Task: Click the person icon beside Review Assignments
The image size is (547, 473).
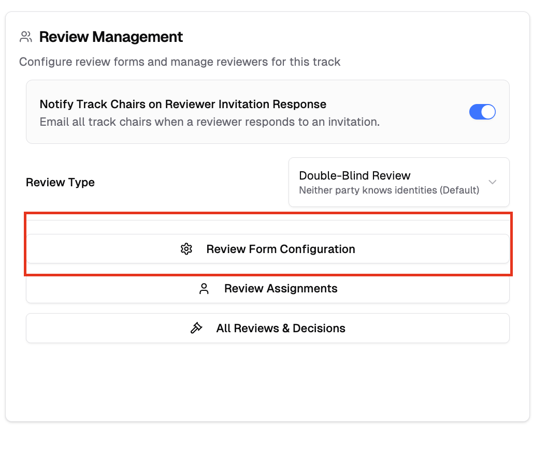Action: (x=204, y=289)
